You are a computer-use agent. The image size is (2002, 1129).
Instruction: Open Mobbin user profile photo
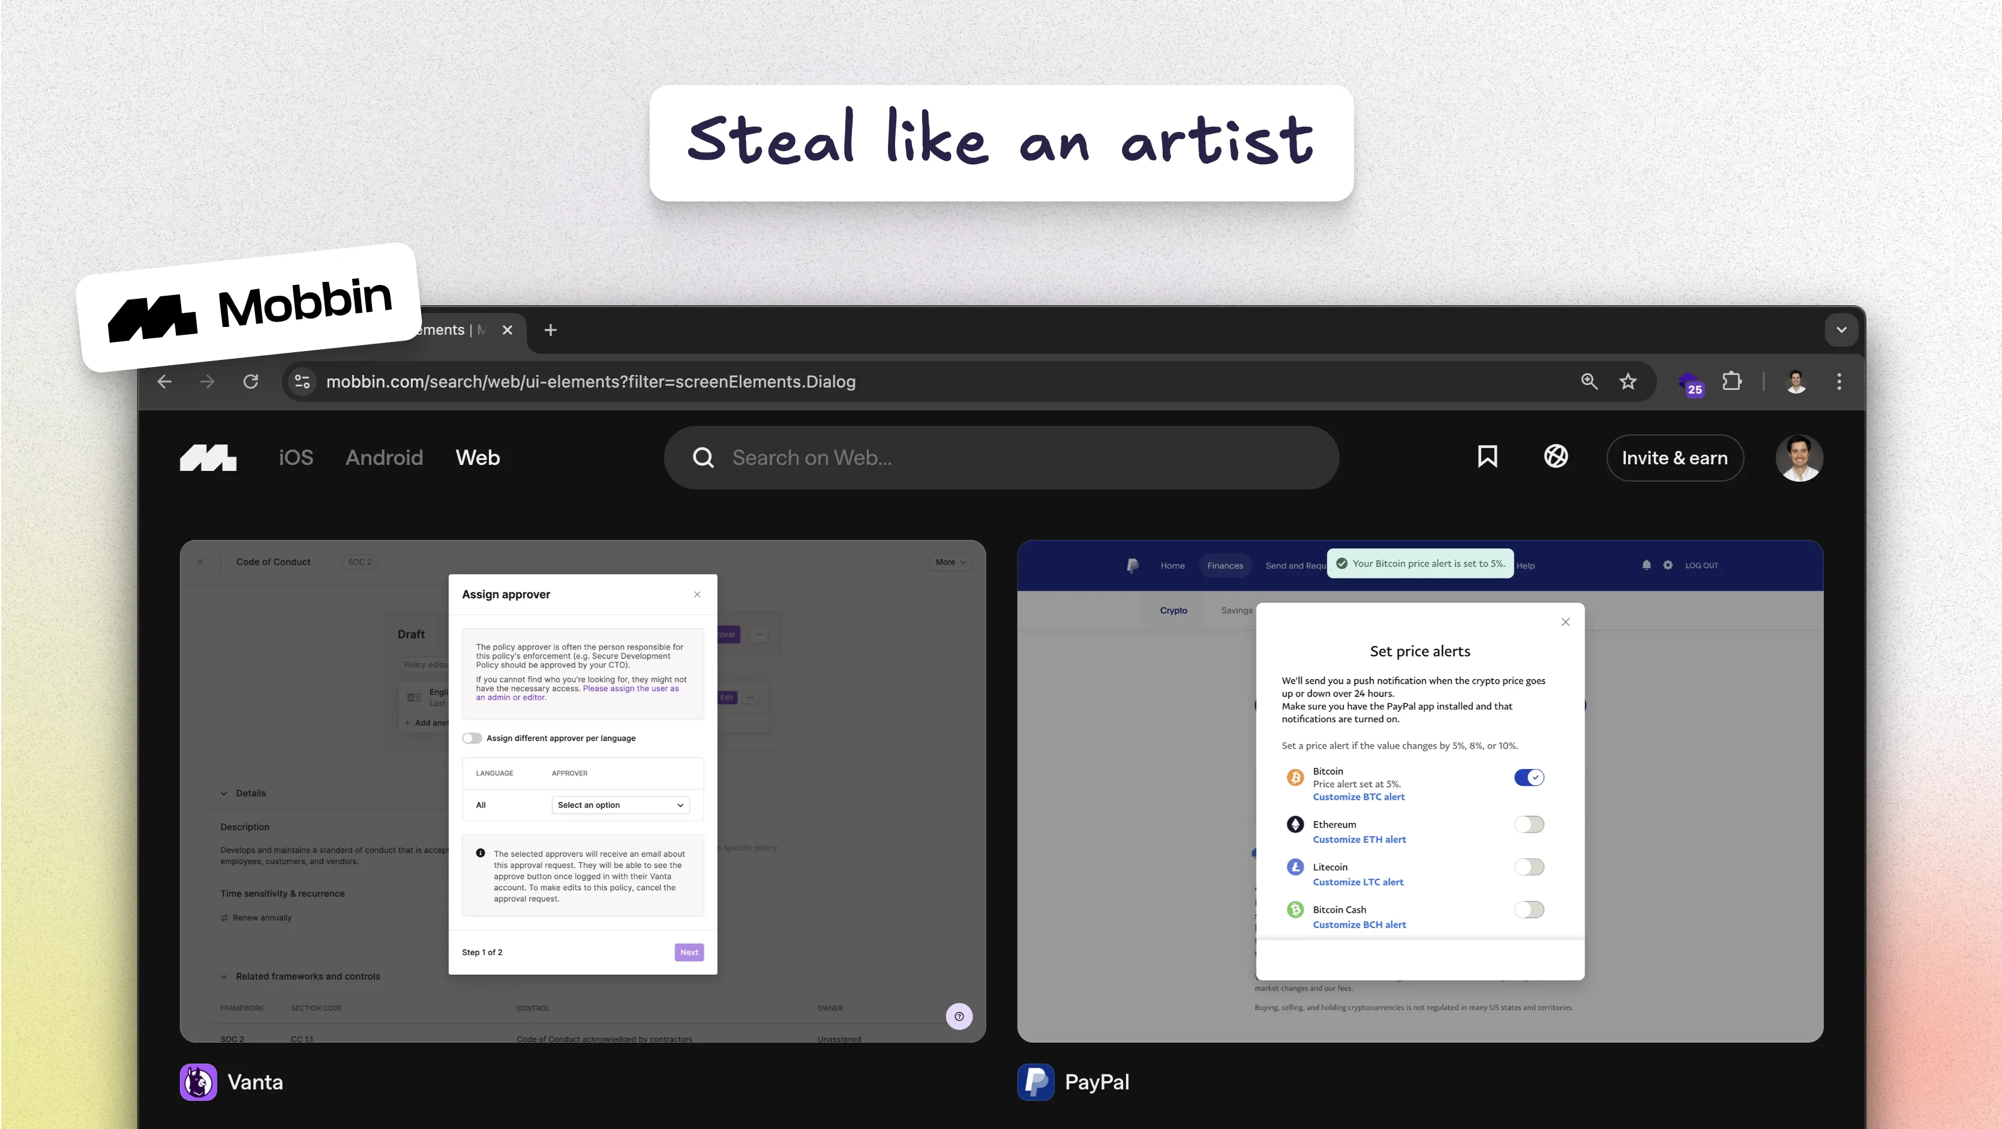coord(1799,458)
